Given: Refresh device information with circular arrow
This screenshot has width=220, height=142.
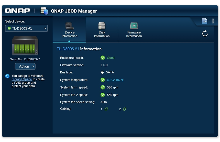Looking at the screenshot, I should coord(205,34).
